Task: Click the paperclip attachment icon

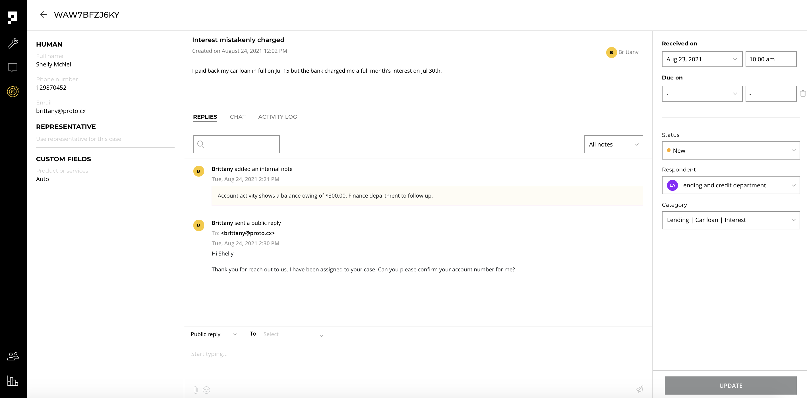Action: pos(195,389)
